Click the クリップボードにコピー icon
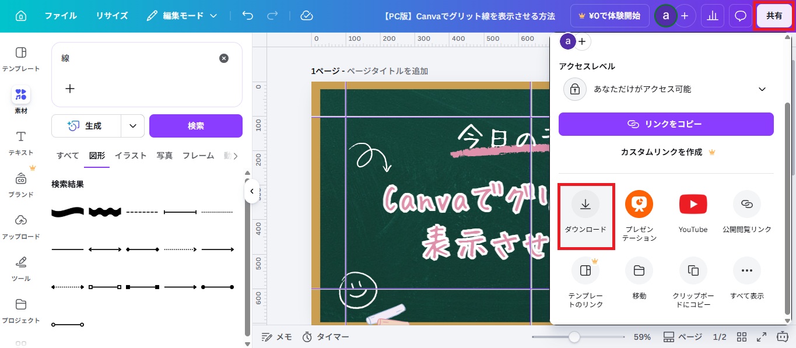The width and height of the screenshot is (796, 348). point(693,270)
